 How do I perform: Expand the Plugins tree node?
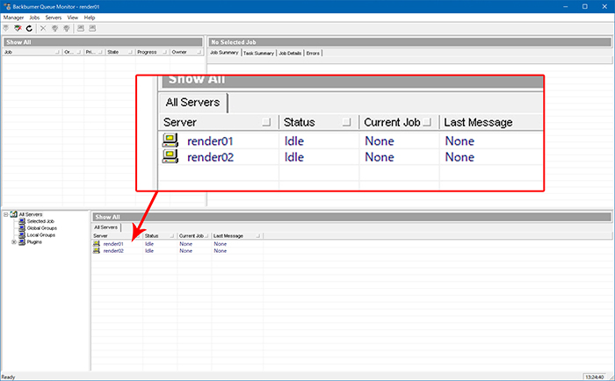14,241
